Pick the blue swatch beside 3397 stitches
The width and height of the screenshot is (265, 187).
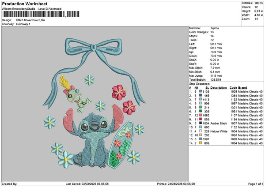pos(201,139)
